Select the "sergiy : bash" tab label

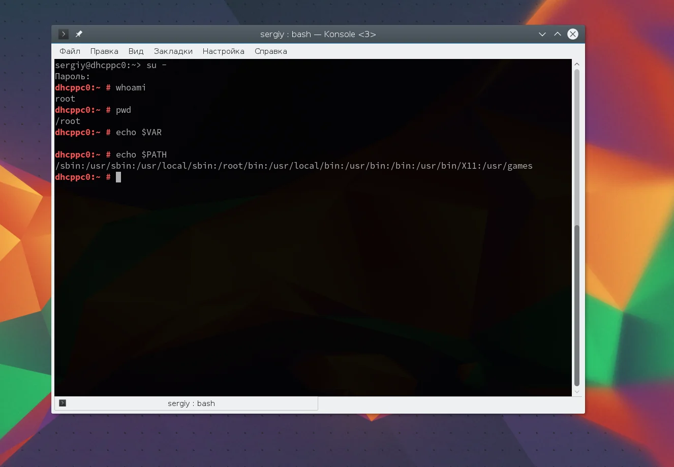[x=192, y=403]
